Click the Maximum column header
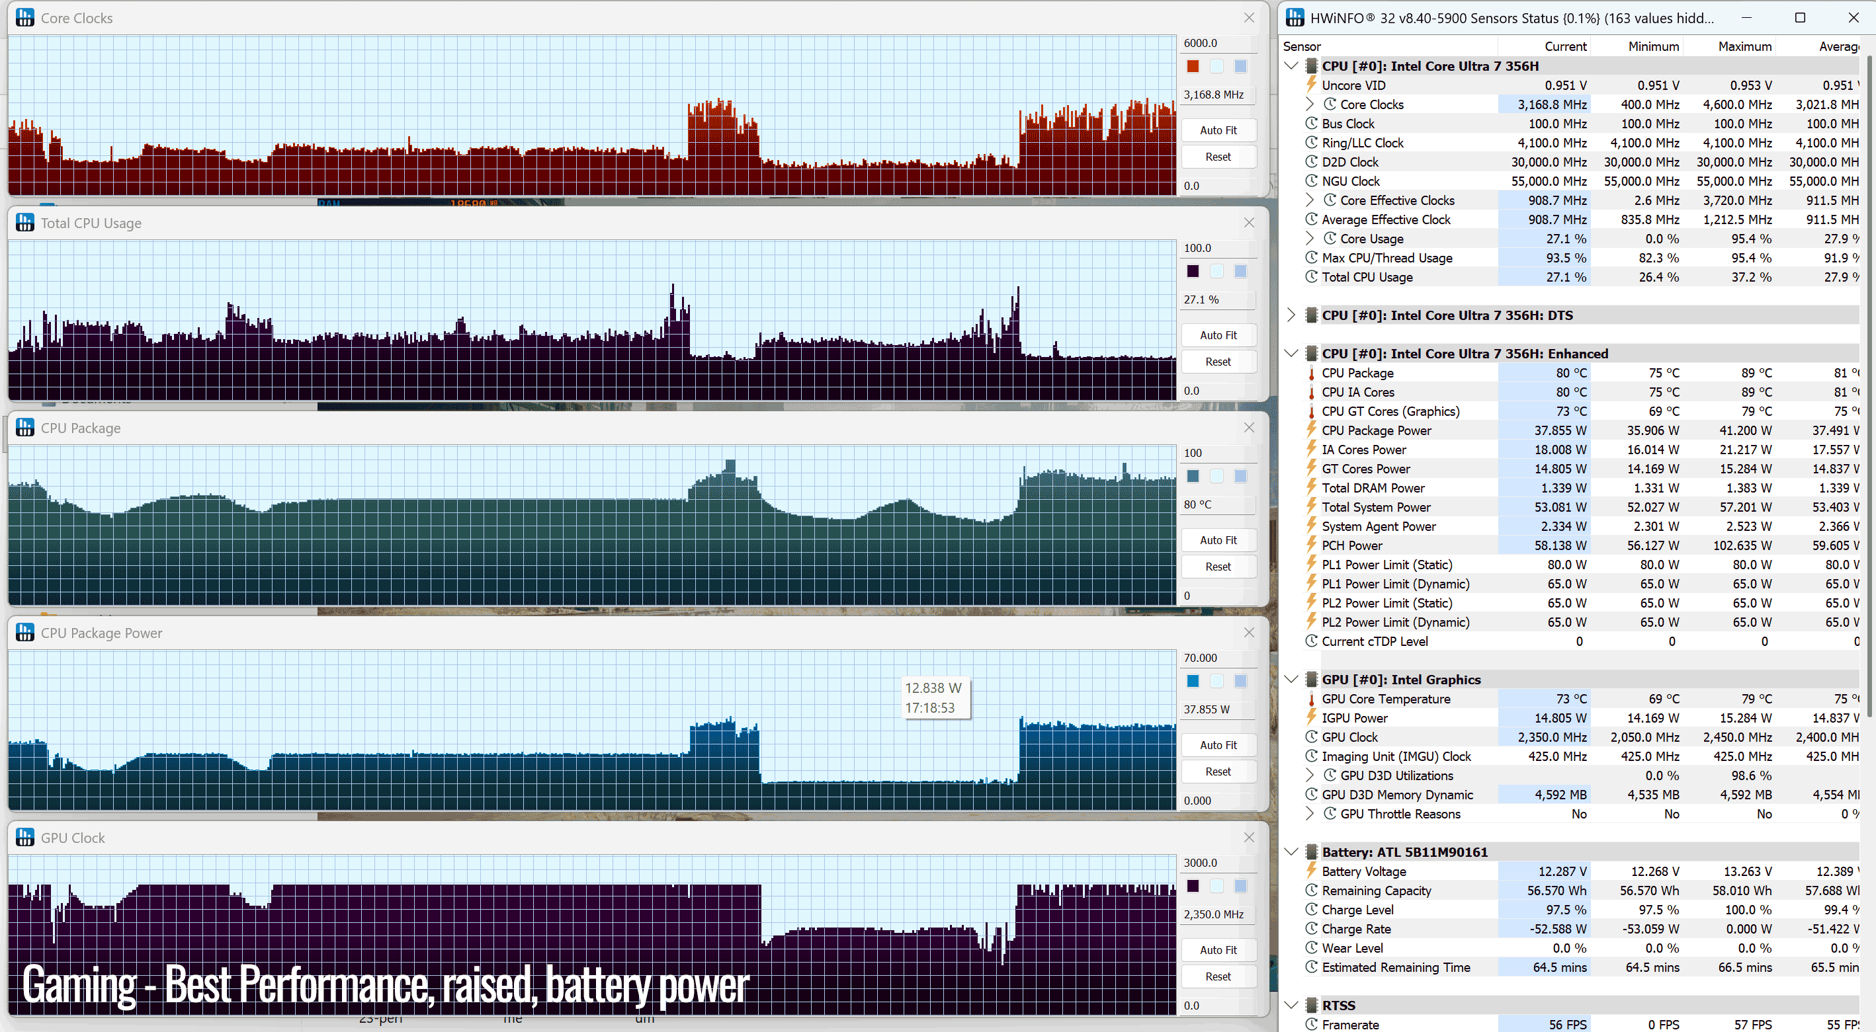1876x1032 pixels. (x=1745, y=46)
